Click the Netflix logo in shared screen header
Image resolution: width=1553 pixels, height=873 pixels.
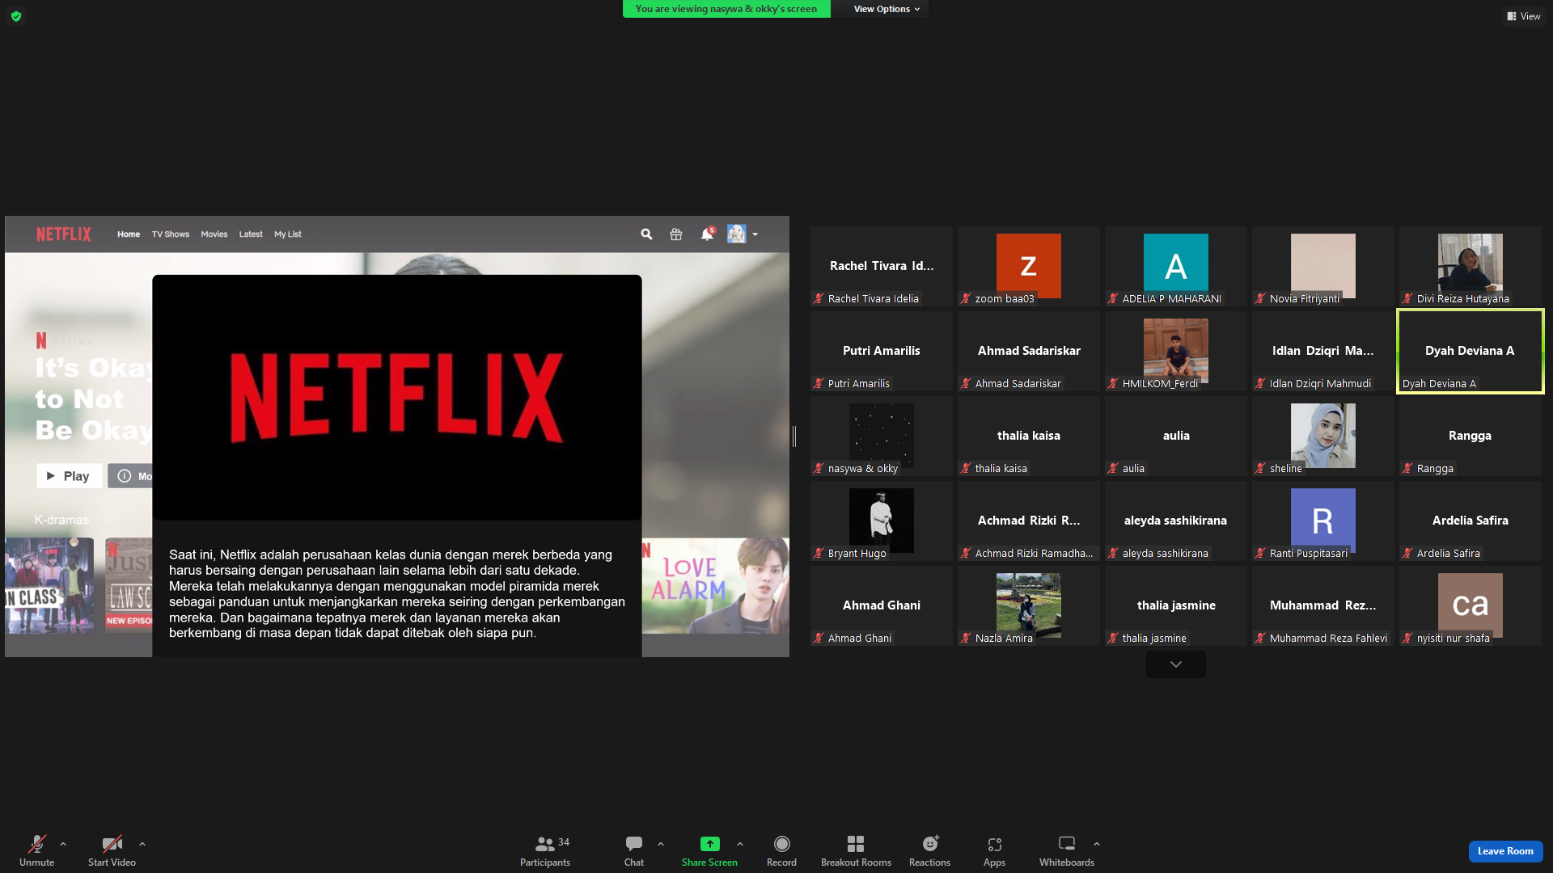point(64,234)
